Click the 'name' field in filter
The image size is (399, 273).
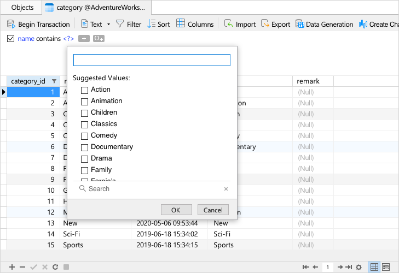[x=26, y=39]
